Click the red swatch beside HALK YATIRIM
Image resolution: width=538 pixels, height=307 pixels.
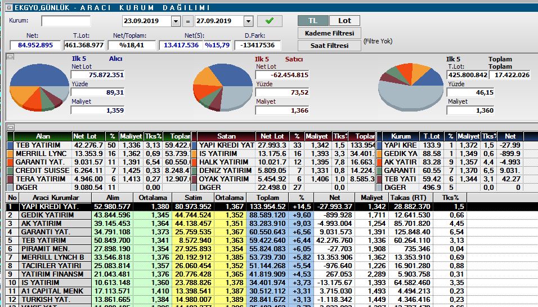(194, 162)
